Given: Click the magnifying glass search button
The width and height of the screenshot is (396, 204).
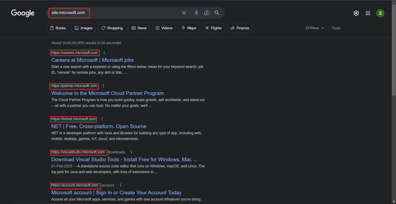Looking at the screenshot, I should point(217,13).
